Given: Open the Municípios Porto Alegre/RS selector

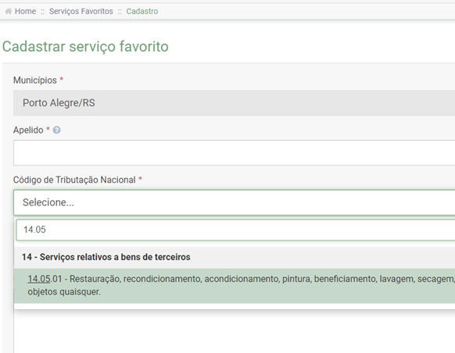Looking at the screenshot, I should 235,103.
